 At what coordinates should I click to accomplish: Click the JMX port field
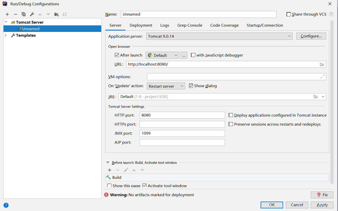click(182, 133)
